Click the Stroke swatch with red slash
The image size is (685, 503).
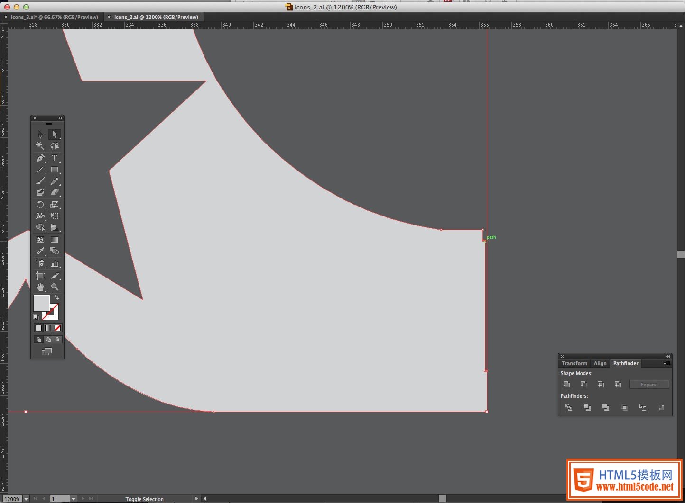click(x=53, y=314)
